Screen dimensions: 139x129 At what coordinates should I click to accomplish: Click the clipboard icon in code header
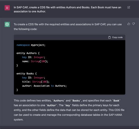[109, 37]
